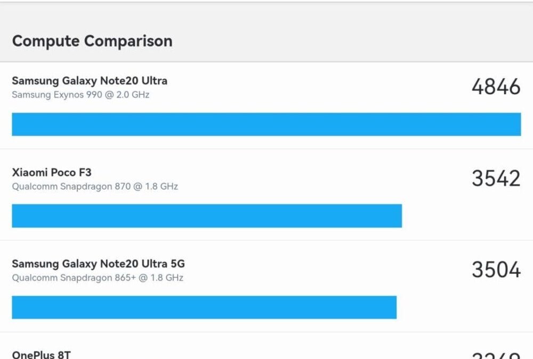
Task: Open the Xiaomi Poco F3 device link
Action: [x=52, y=172]
